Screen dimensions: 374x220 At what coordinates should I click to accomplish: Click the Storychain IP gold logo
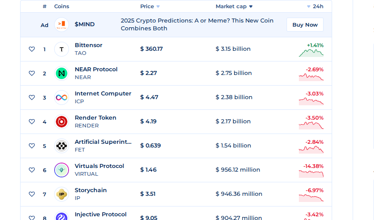[62, 194]
